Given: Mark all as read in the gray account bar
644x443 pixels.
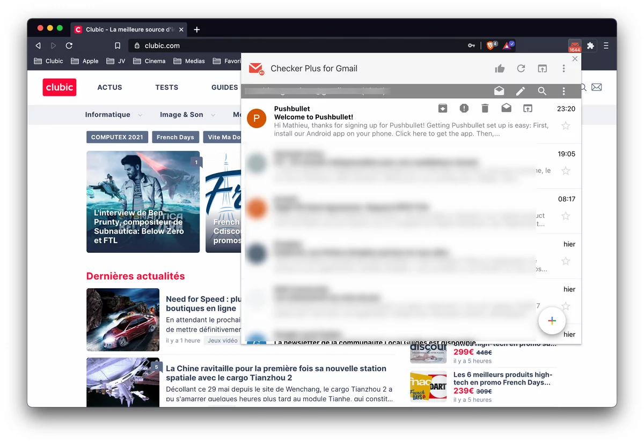Looking at the screenshot, I should pyautogui.click(x=499, y=91).
